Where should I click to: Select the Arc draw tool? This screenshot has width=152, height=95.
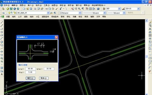pyautogui.click(x=2, y=39)
